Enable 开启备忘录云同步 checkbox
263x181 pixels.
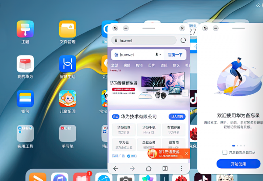pos(224,153)
